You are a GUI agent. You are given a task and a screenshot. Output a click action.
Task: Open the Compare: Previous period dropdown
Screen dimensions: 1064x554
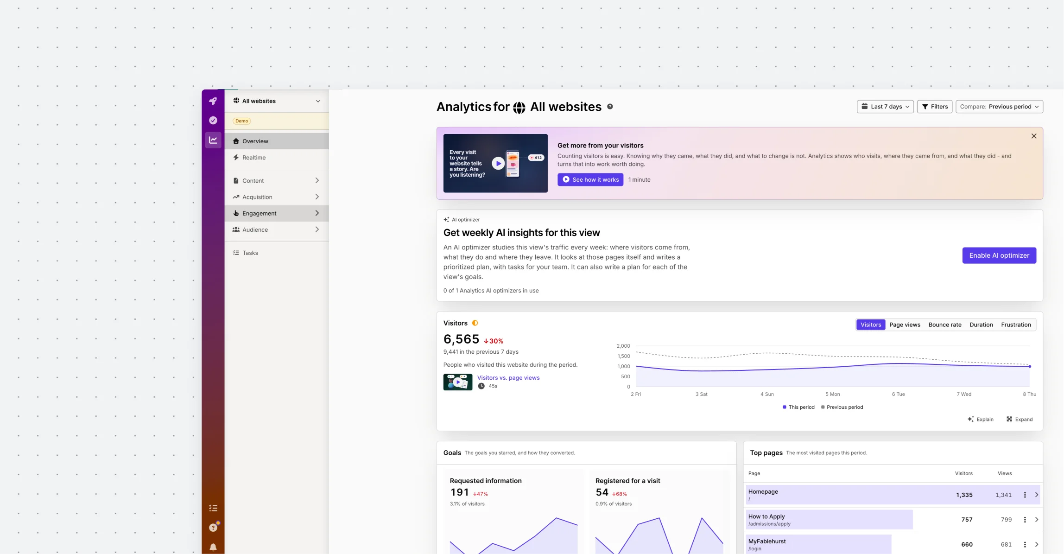pos(999,107)
